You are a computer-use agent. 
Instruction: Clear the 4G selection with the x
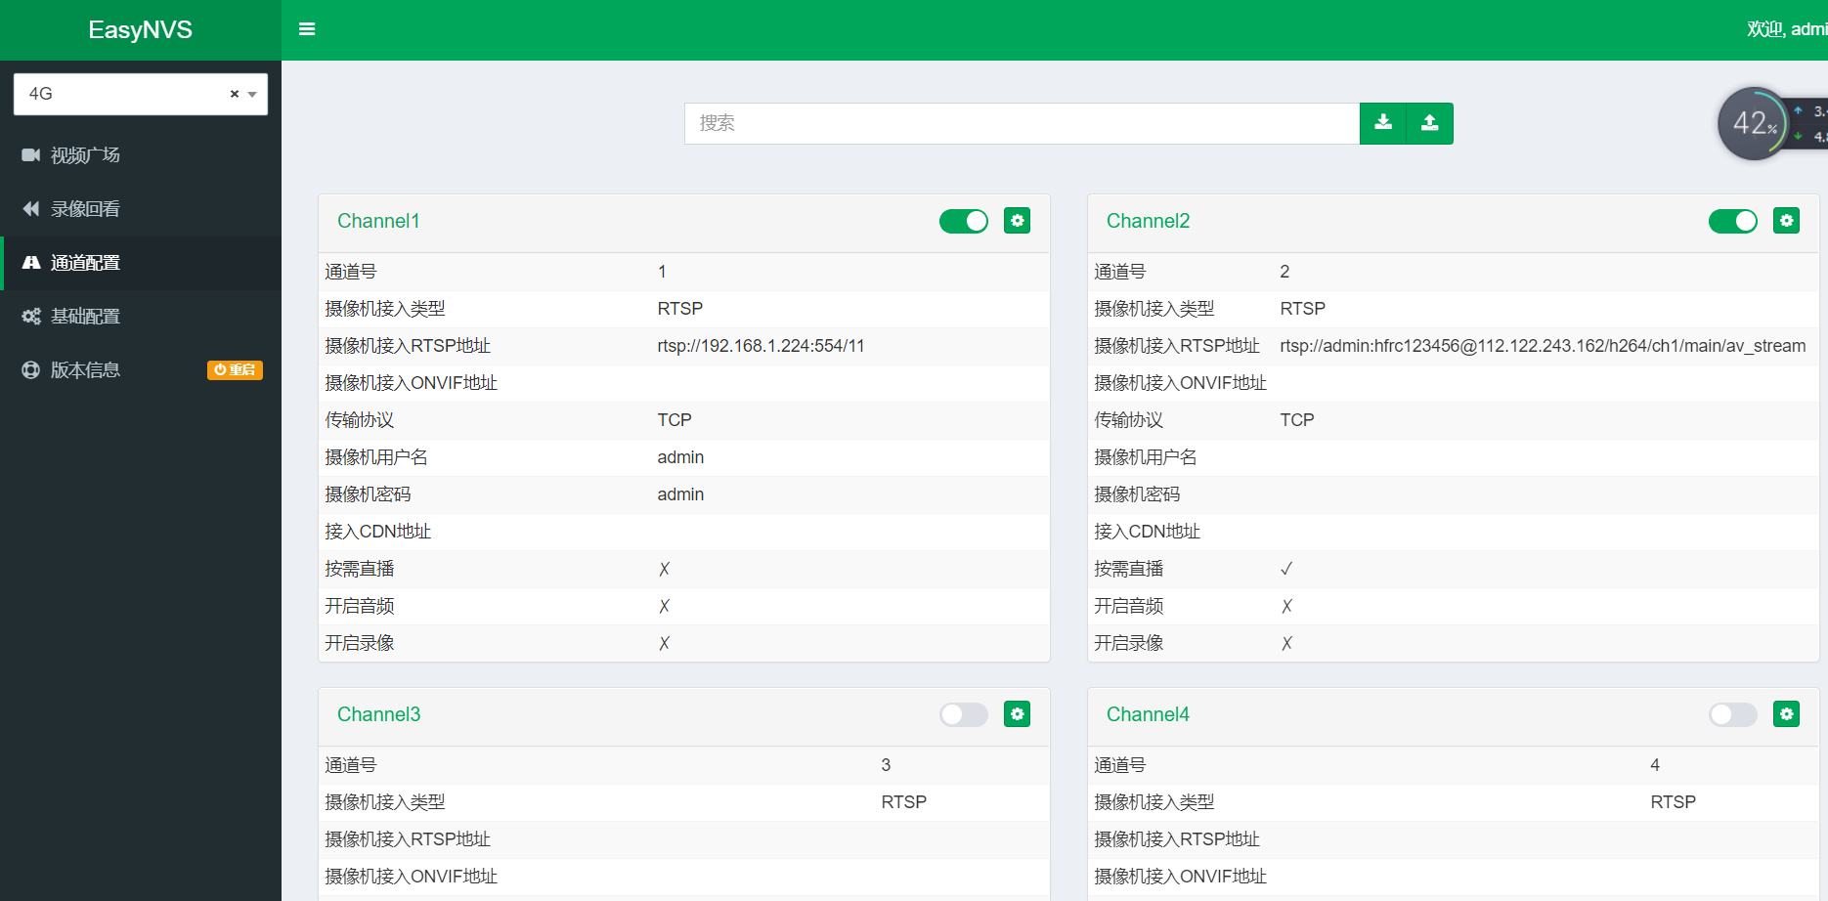235,94
